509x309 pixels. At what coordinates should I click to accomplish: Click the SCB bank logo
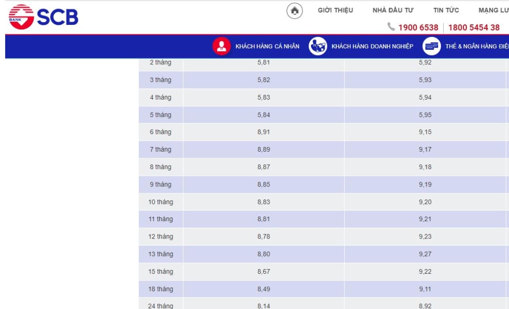coord(43,17)
